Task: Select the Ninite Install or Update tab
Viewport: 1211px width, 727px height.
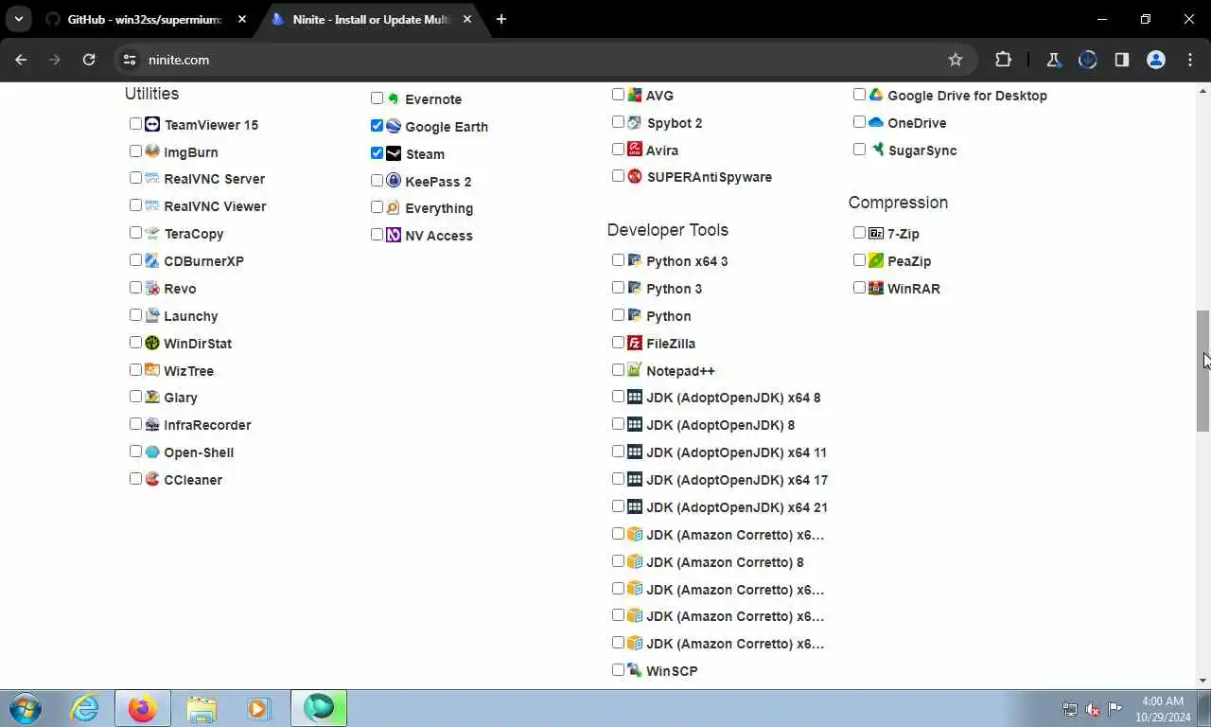Action: pos(373,19)
